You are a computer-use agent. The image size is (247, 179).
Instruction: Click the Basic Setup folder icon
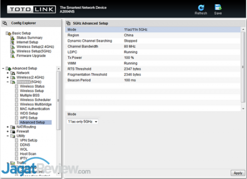(x=8, y=33)
